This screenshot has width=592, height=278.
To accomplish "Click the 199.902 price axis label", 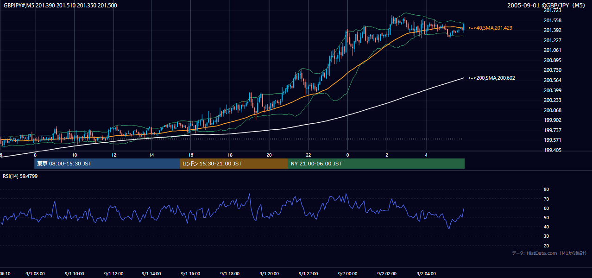I will coord(552,120).
